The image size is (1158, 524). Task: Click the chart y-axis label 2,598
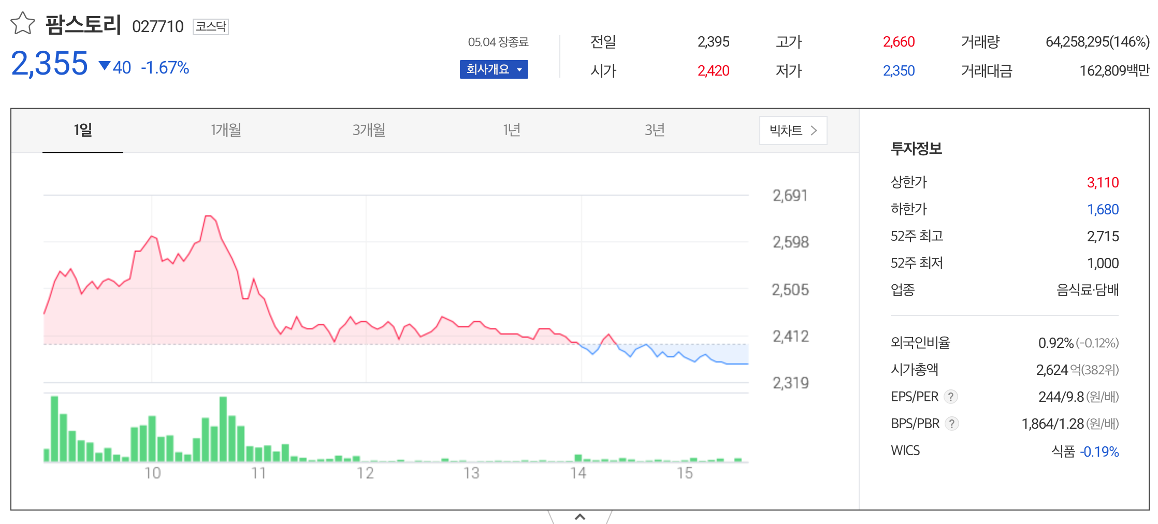tap(790, 242)
